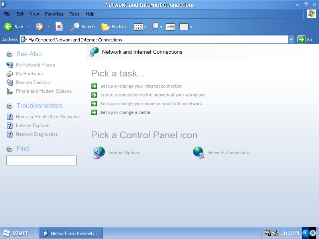Expand the Address bar dropdown arrow
The height and width of the screenshot is (239, 319).
click(x=291, y=39)
